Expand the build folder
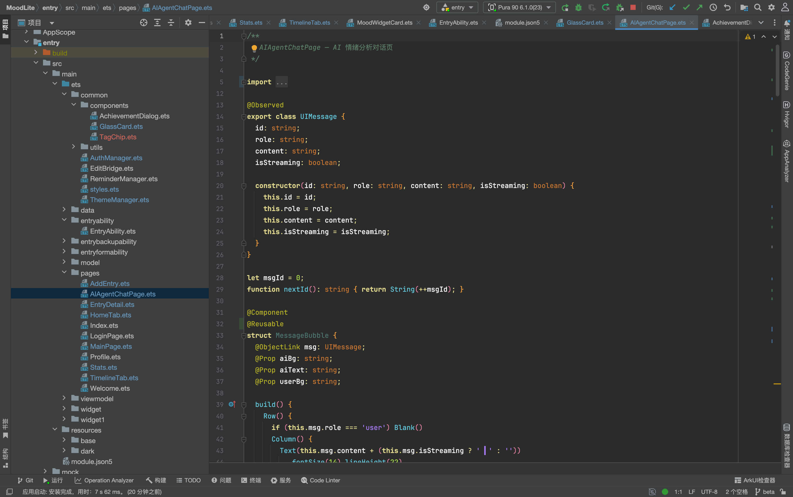793x497 pixels. [x=36, y=53]
